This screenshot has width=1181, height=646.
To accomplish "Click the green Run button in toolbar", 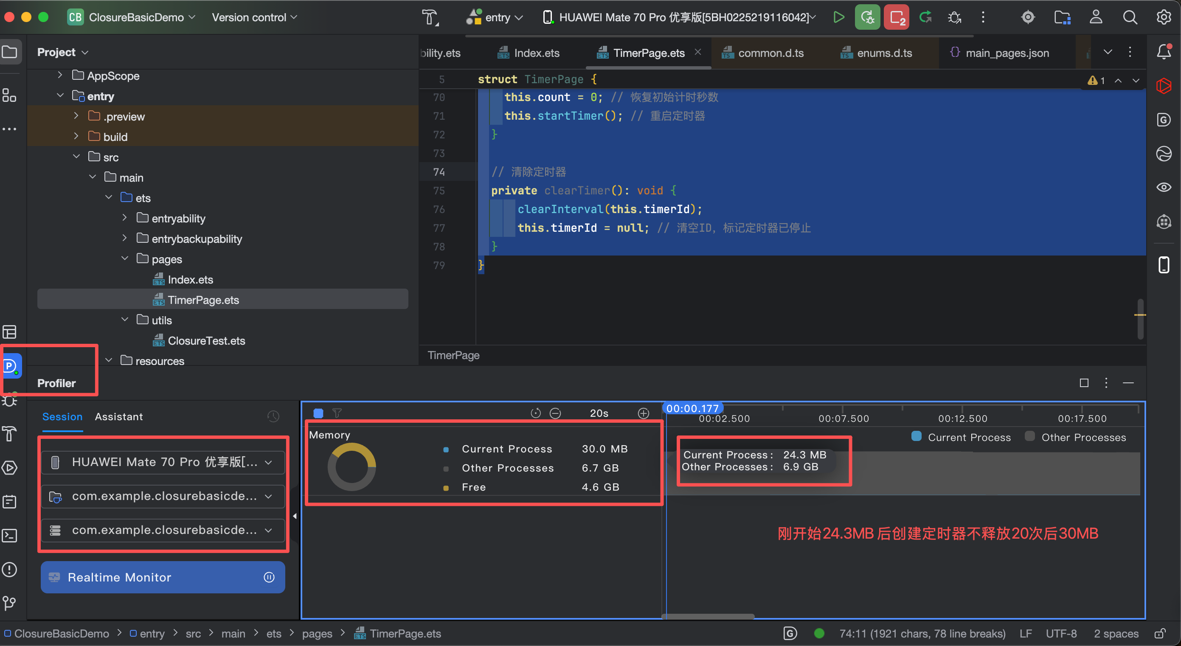I will [x=838, y=17].
